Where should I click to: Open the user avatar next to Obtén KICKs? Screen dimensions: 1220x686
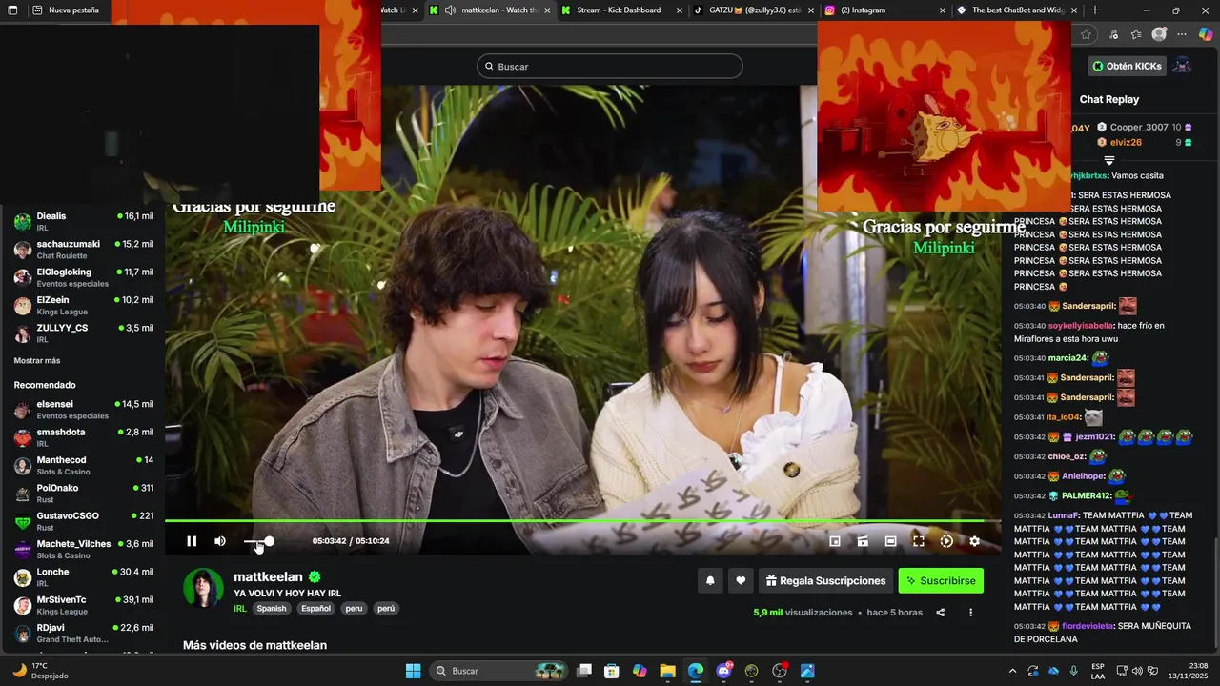(1182, 66)
